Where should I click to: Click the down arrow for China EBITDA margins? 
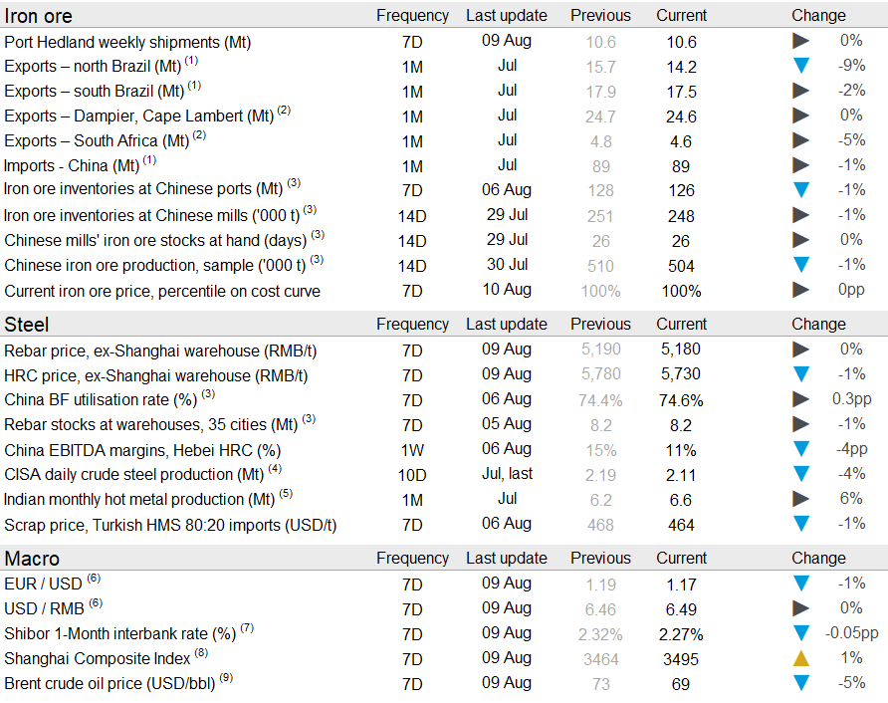coord(800,449)
